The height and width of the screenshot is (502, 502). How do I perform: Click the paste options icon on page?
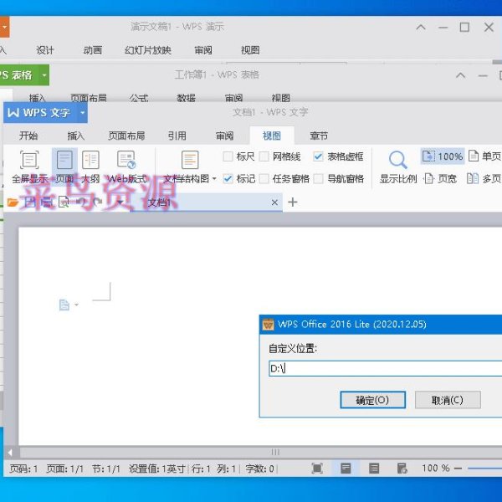click(64, 305)
